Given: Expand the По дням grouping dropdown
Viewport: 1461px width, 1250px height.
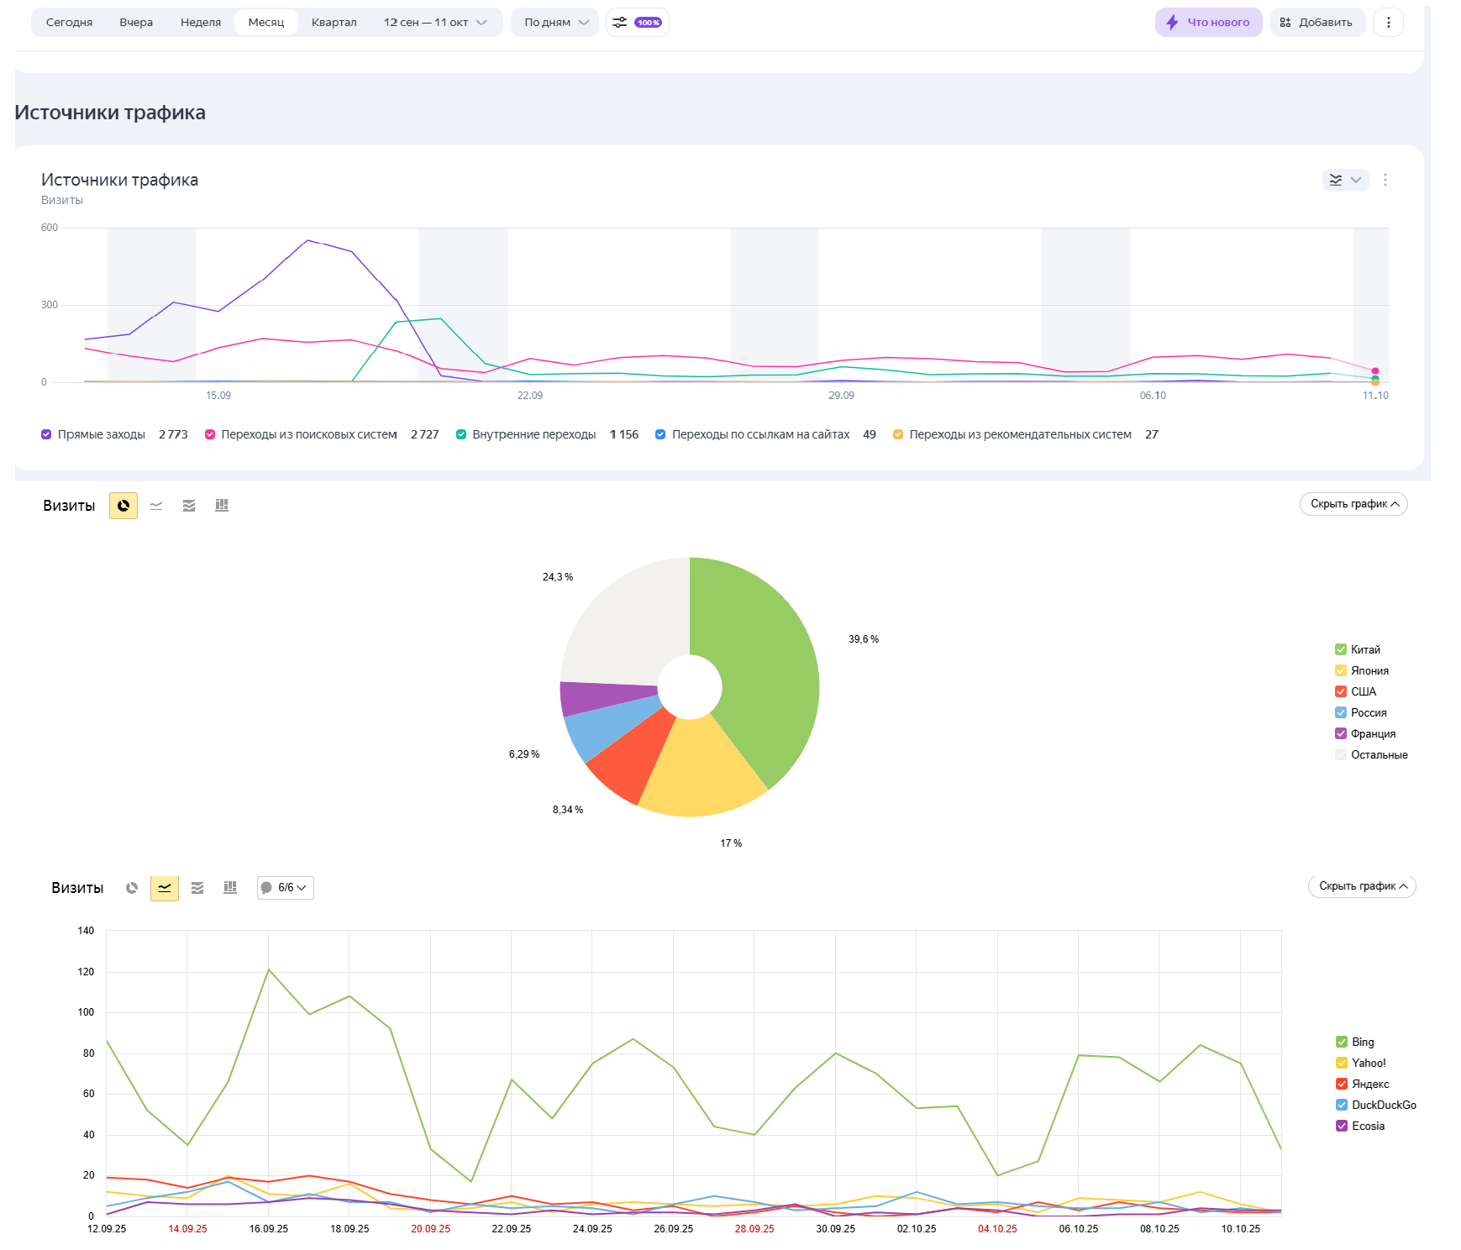Looking at the screenshot, I should coord(555,23).
